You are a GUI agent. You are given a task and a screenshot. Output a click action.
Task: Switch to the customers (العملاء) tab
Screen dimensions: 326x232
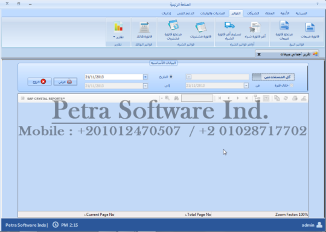pyautogui.click(x=270, y=13)
